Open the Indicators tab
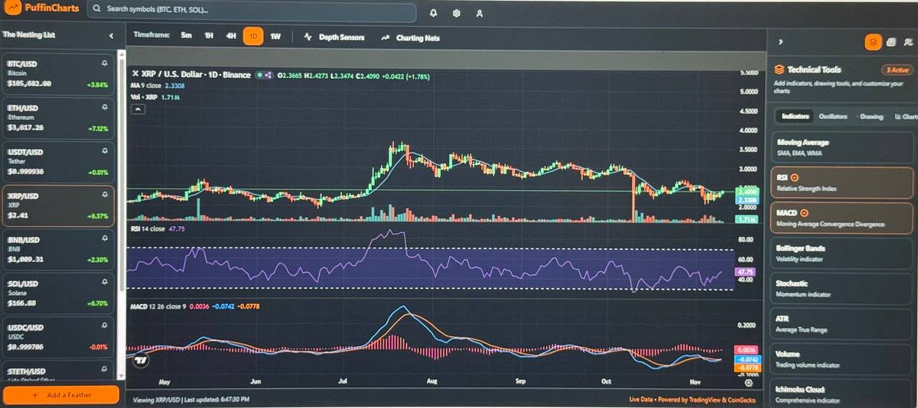The width and height of the screenshot is (918, 408). 795,116
